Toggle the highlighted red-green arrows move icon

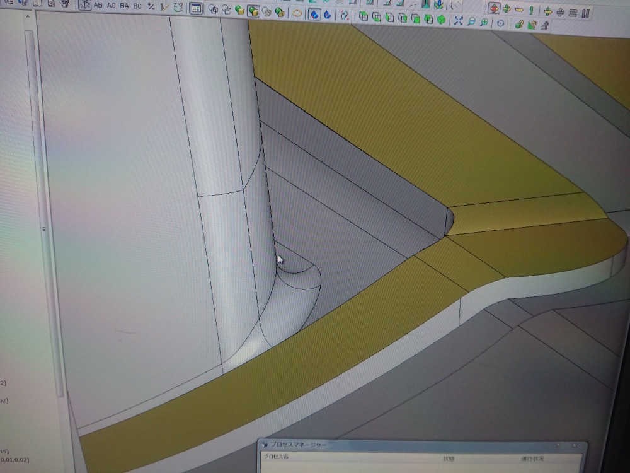[x=494, y=8]
